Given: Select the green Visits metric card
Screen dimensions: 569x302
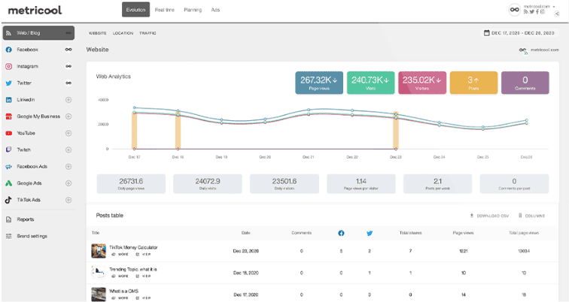Looking at the screenshot, I should [x=370, y=83].
